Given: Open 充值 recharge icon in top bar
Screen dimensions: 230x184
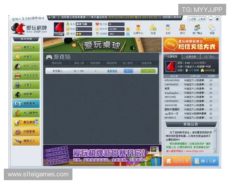Looking at the screenshot, I should pos(153,30).
